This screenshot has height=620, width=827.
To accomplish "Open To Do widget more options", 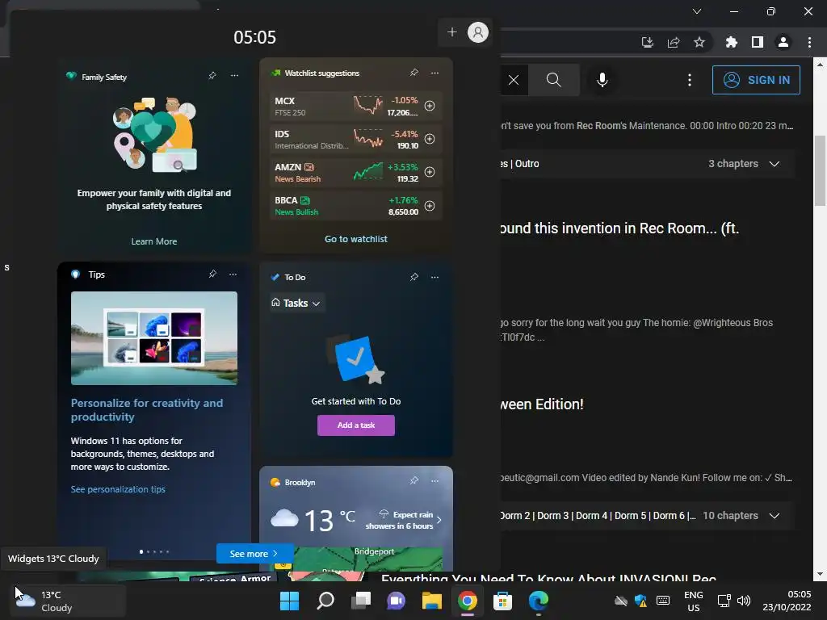I will 434,277.
